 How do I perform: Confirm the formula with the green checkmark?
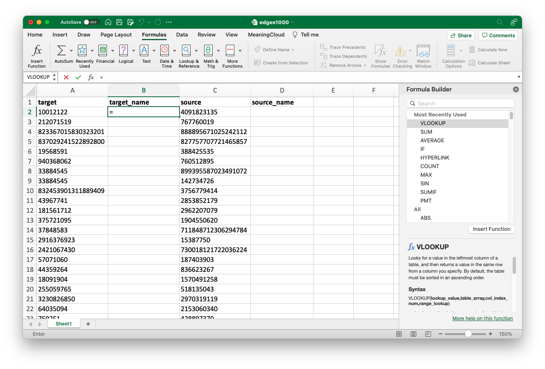[x=78, y=77]
